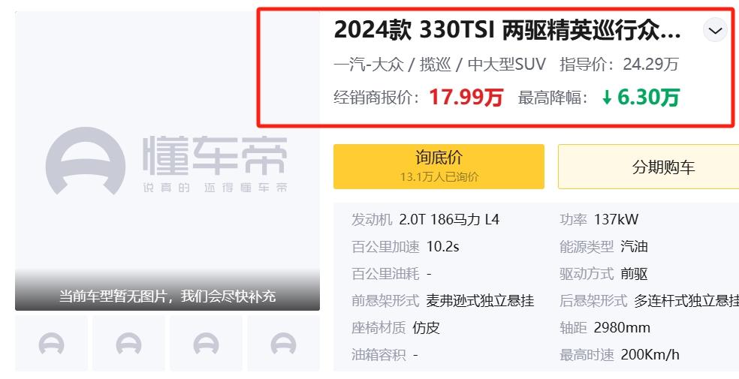Click the 懂车帝 logo in main image

[x=167, y=161]
